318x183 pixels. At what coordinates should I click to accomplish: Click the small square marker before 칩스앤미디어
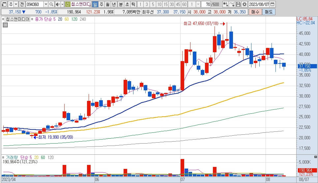(3, 19)
